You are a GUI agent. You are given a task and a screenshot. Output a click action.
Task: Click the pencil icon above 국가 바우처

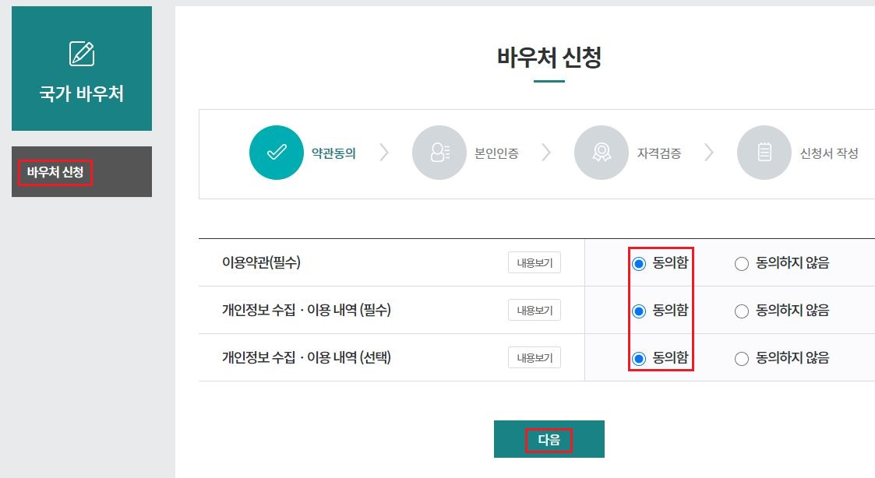click(81, 53)
